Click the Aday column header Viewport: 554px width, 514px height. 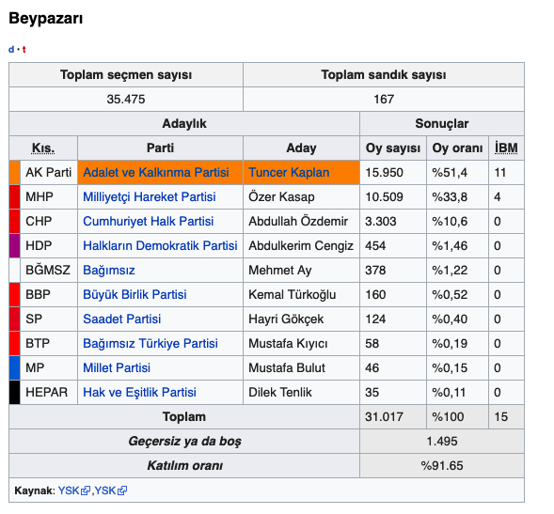[x=301, y=148]
